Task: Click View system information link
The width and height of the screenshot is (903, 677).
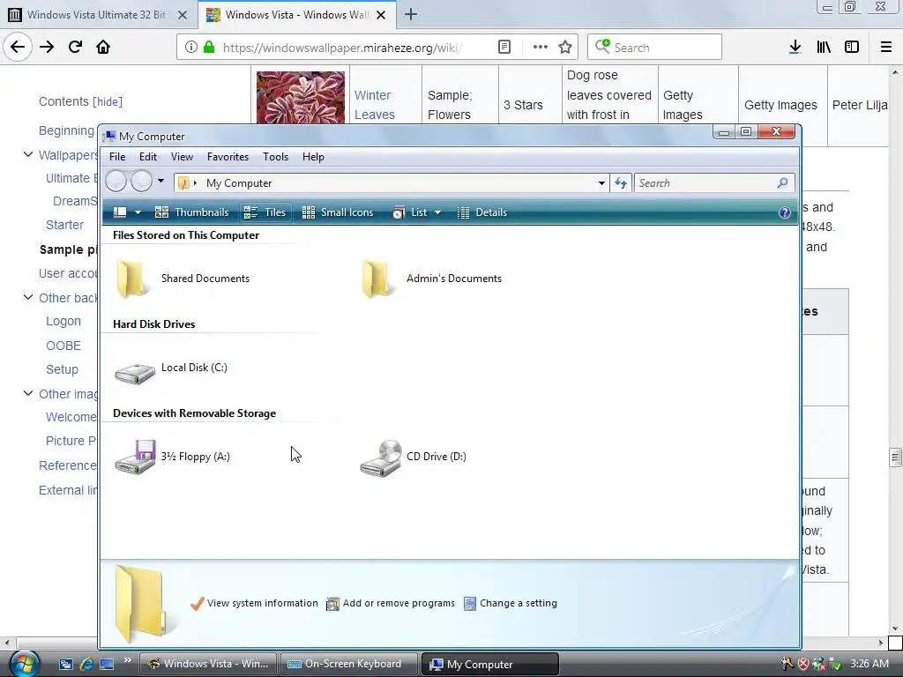Action: click(x=254, y=603)
